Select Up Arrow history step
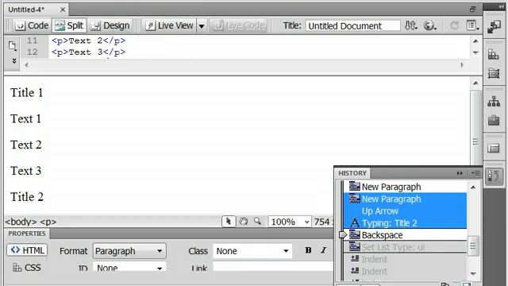This screenshot has width=508, height=286. (405, 211)
